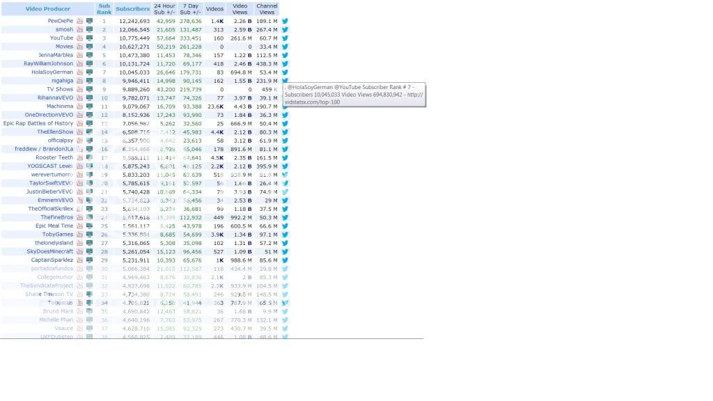Screen dimensions: 713x401
Task: Click the monitor icon beside TobyGames
Action: pos(90,235)
